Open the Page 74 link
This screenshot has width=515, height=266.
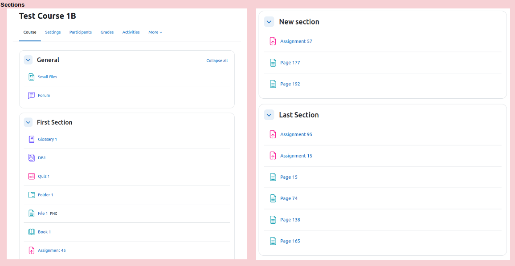289,198
